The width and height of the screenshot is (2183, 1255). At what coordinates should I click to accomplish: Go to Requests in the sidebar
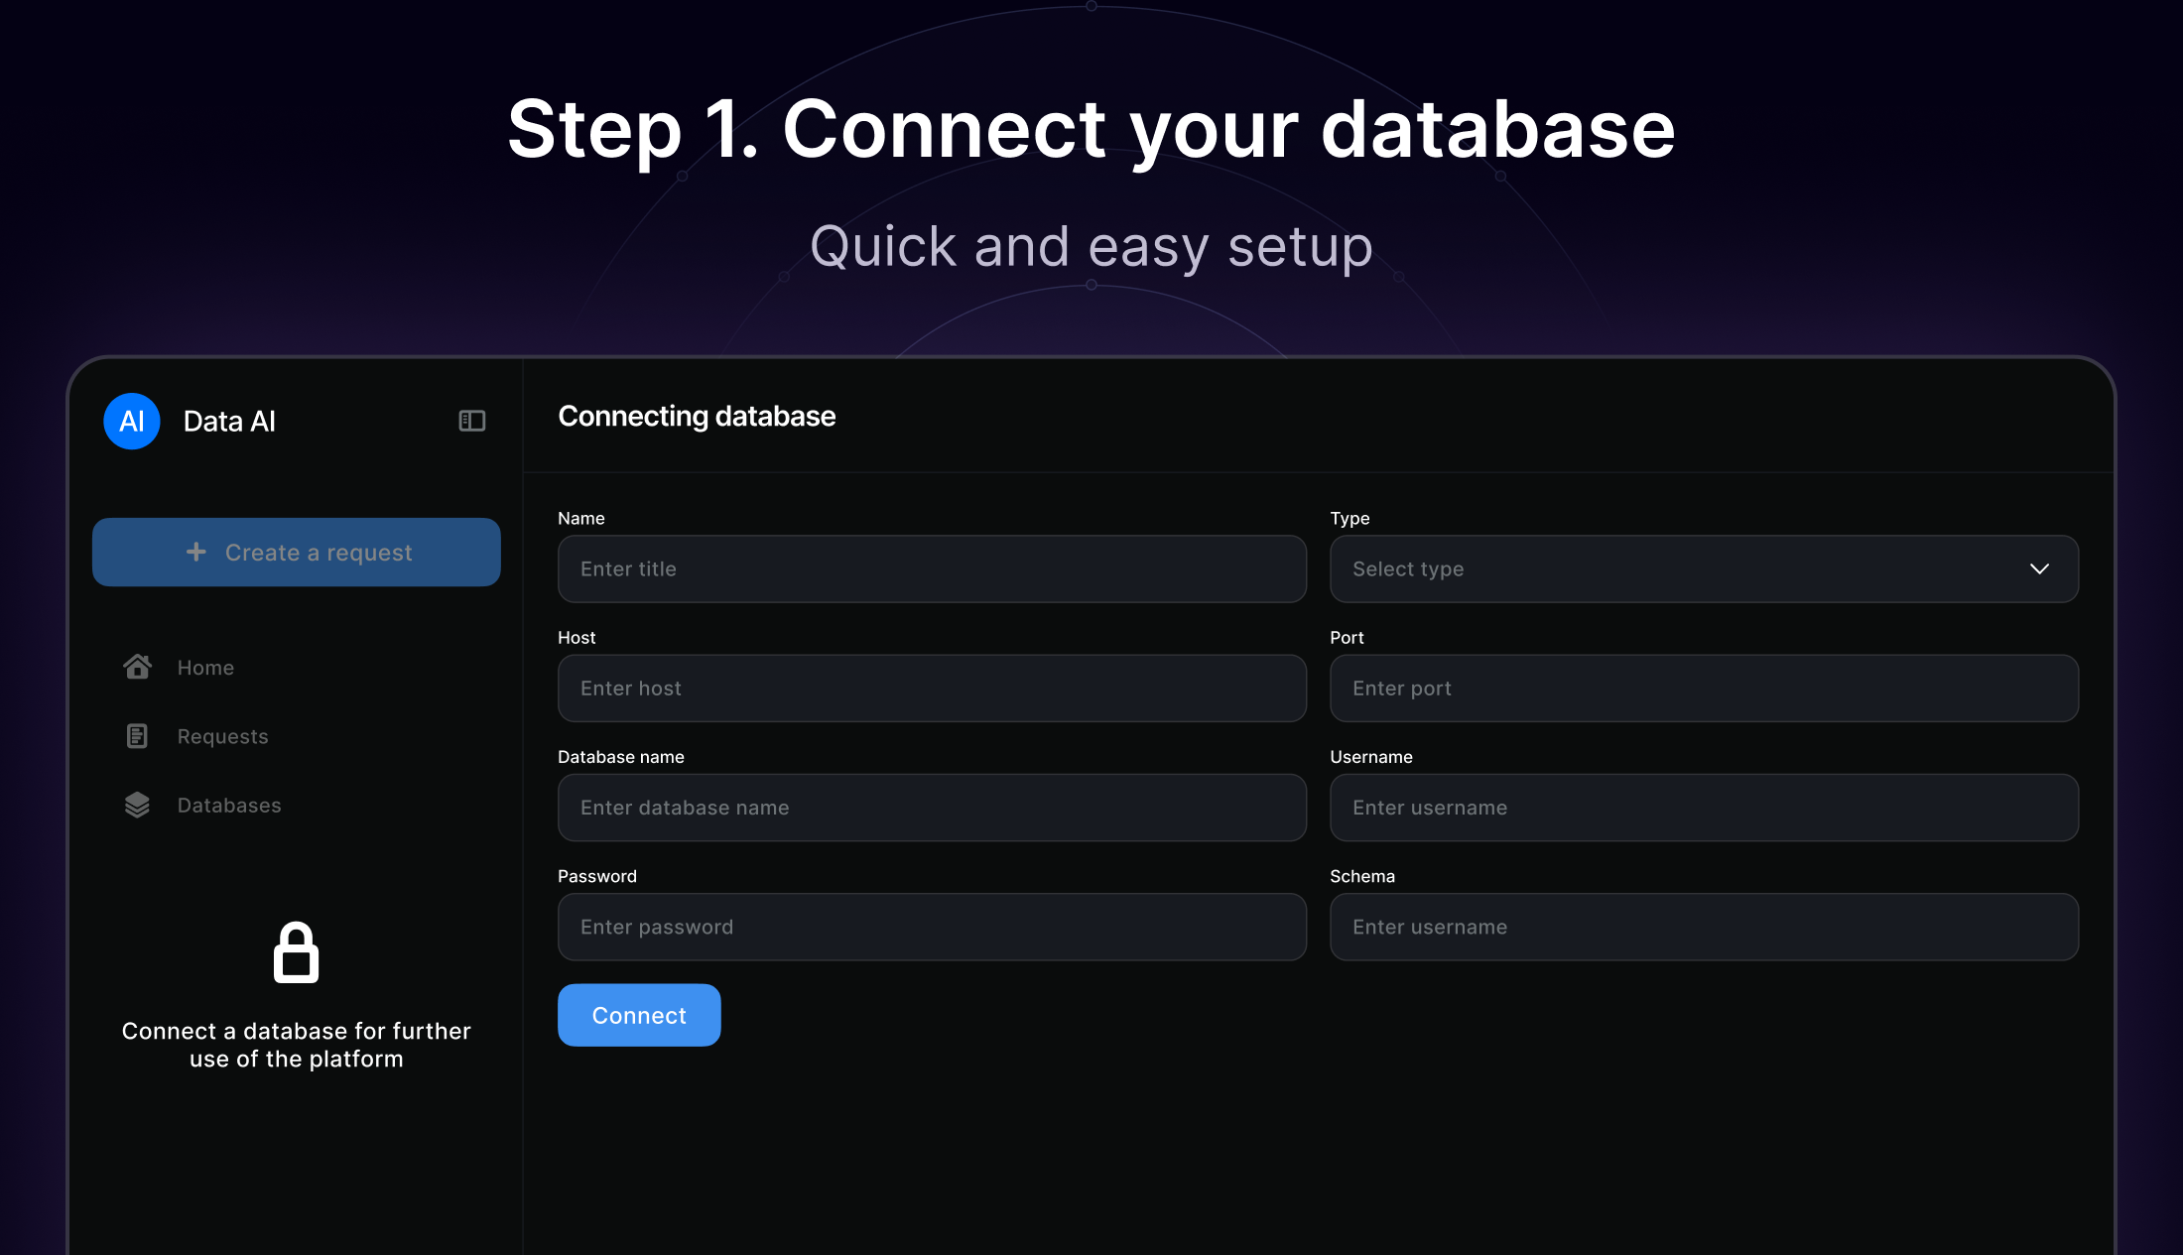pos(222,736)
